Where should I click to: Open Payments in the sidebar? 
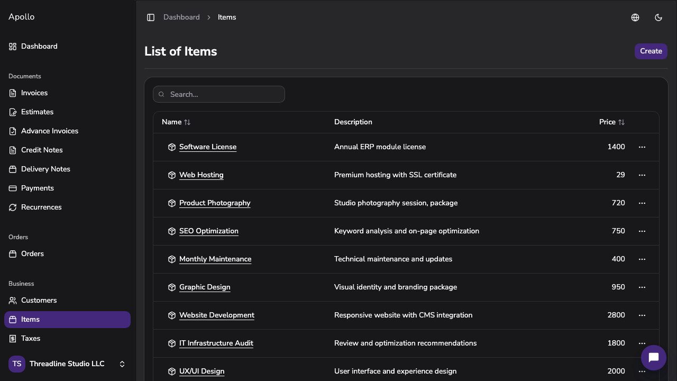(x=67, y=188)
